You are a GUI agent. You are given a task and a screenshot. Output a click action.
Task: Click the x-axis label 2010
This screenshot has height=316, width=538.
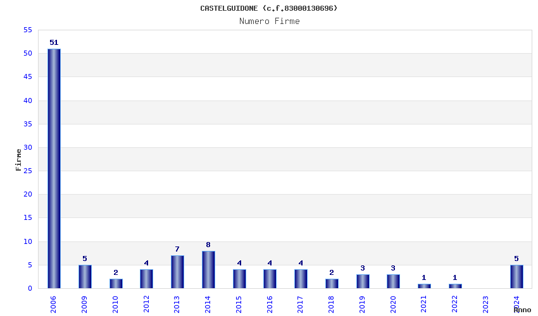(115, 305)
